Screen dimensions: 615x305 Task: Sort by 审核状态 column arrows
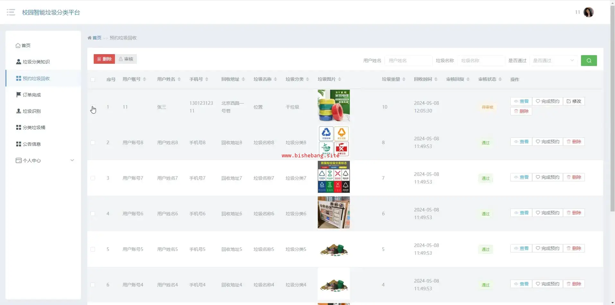pyautogui.click(x=500, y=79)
